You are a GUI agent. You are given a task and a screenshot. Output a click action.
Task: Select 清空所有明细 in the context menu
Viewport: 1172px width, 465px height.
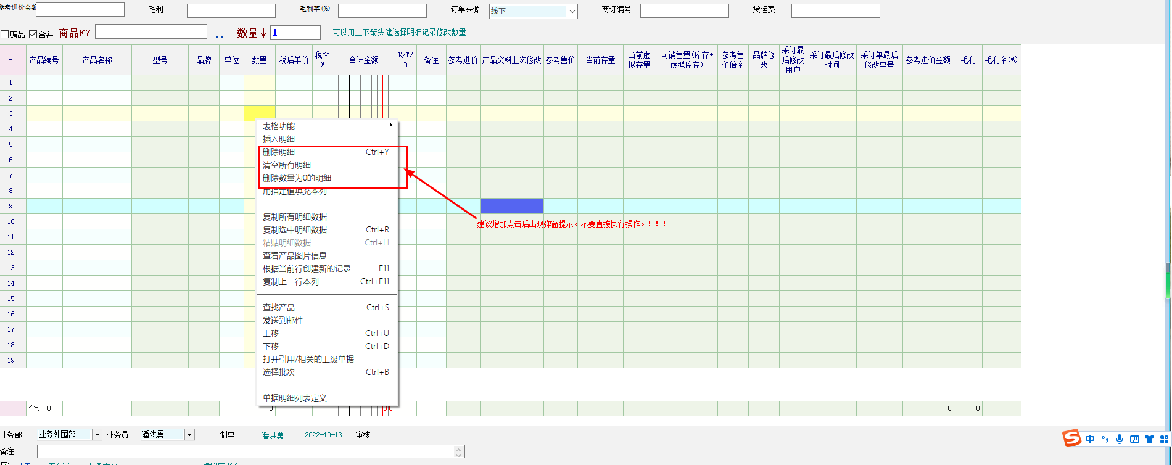287,165
